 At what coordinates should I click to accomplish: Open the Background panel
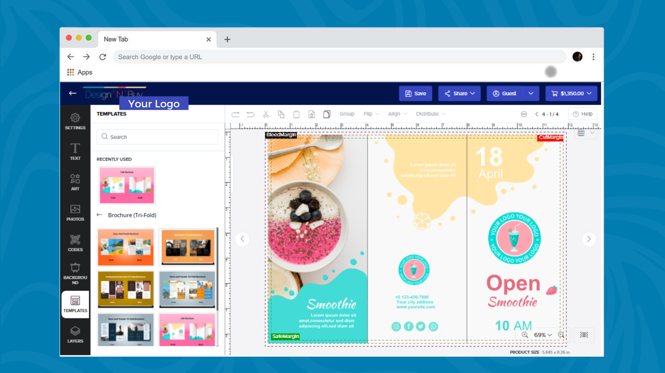(75, 273)
